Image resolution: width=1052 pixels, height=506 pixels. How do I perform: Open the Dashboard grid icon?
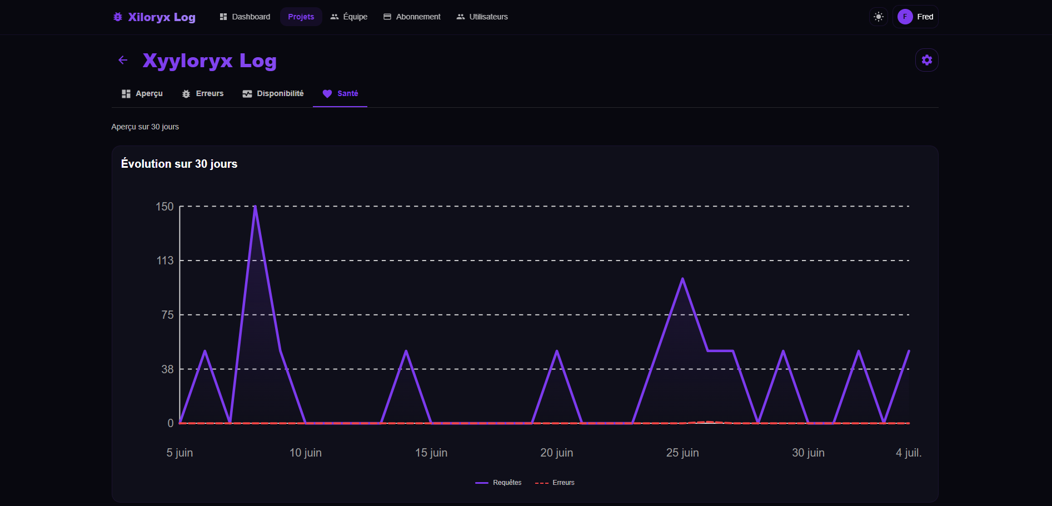point(223,17)
